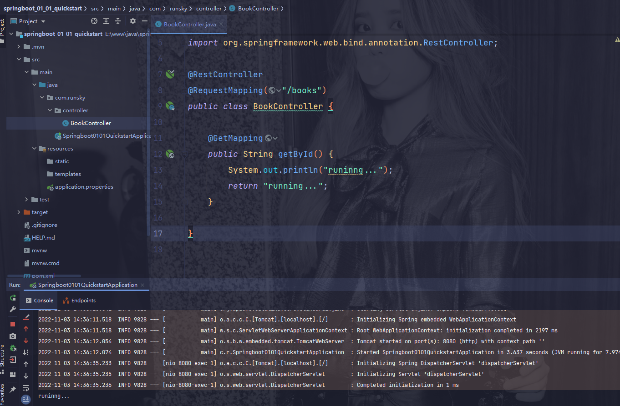Click the red exit arrow icon

click(x=13, y=360)
